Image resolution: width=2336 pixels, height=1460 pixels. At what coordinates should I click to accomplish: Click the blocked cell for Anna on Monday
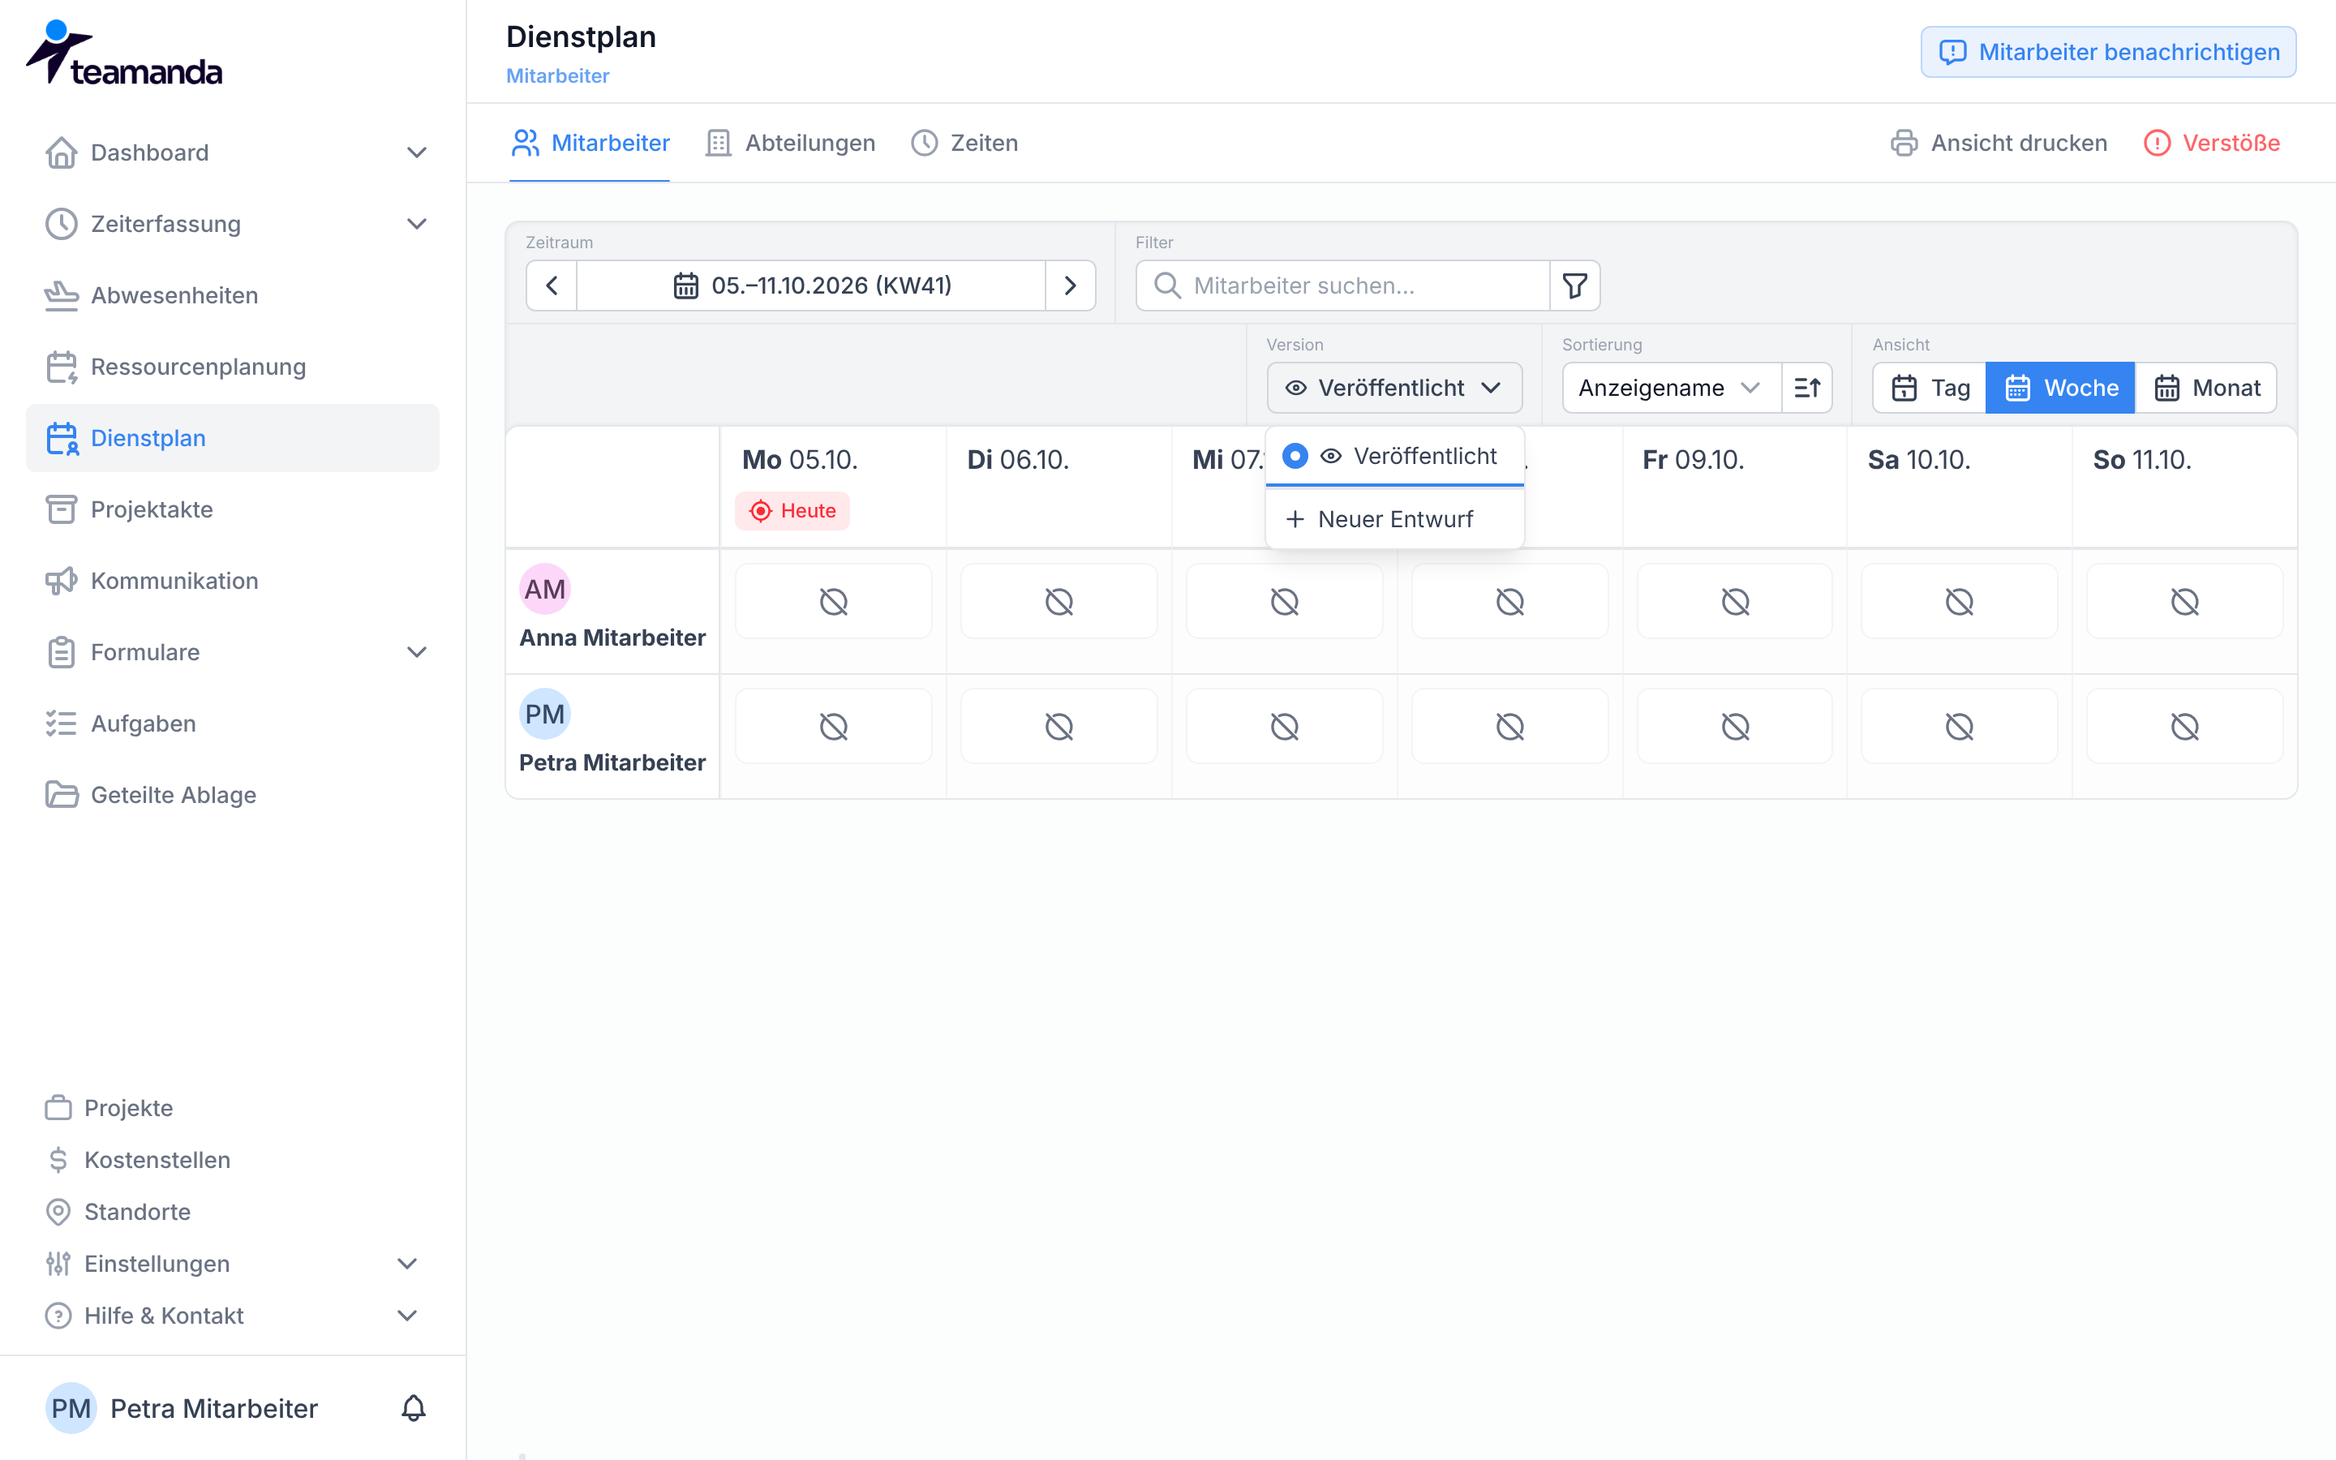pos(834,602)
